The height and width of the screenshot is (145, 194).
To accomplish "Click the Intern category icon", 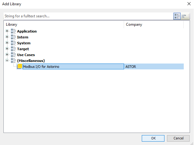I will click(x=13, y=37).
